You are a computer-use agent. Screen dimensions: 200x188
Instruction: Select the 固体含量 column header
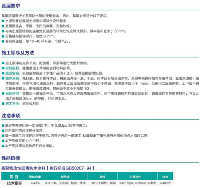coord(35,177)
